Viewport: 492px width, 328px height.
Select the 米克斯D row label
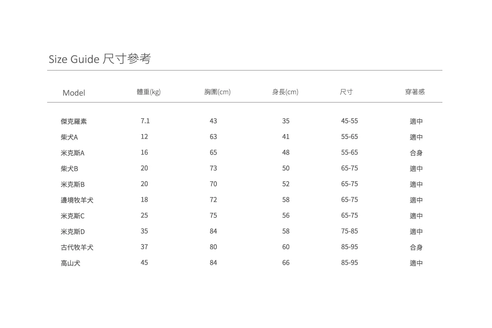click(73, 232)
